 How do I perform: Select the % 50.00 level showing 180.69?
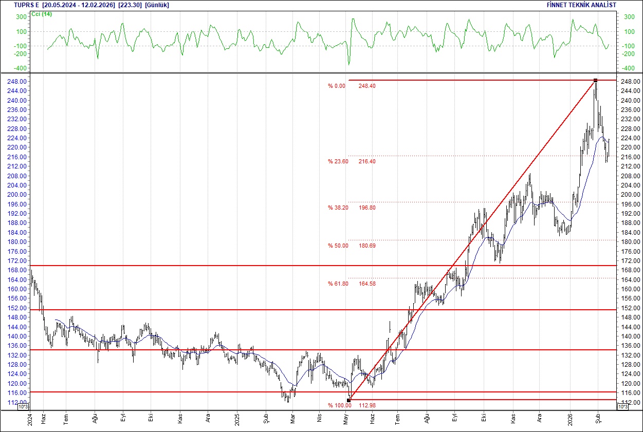[337, 246]
